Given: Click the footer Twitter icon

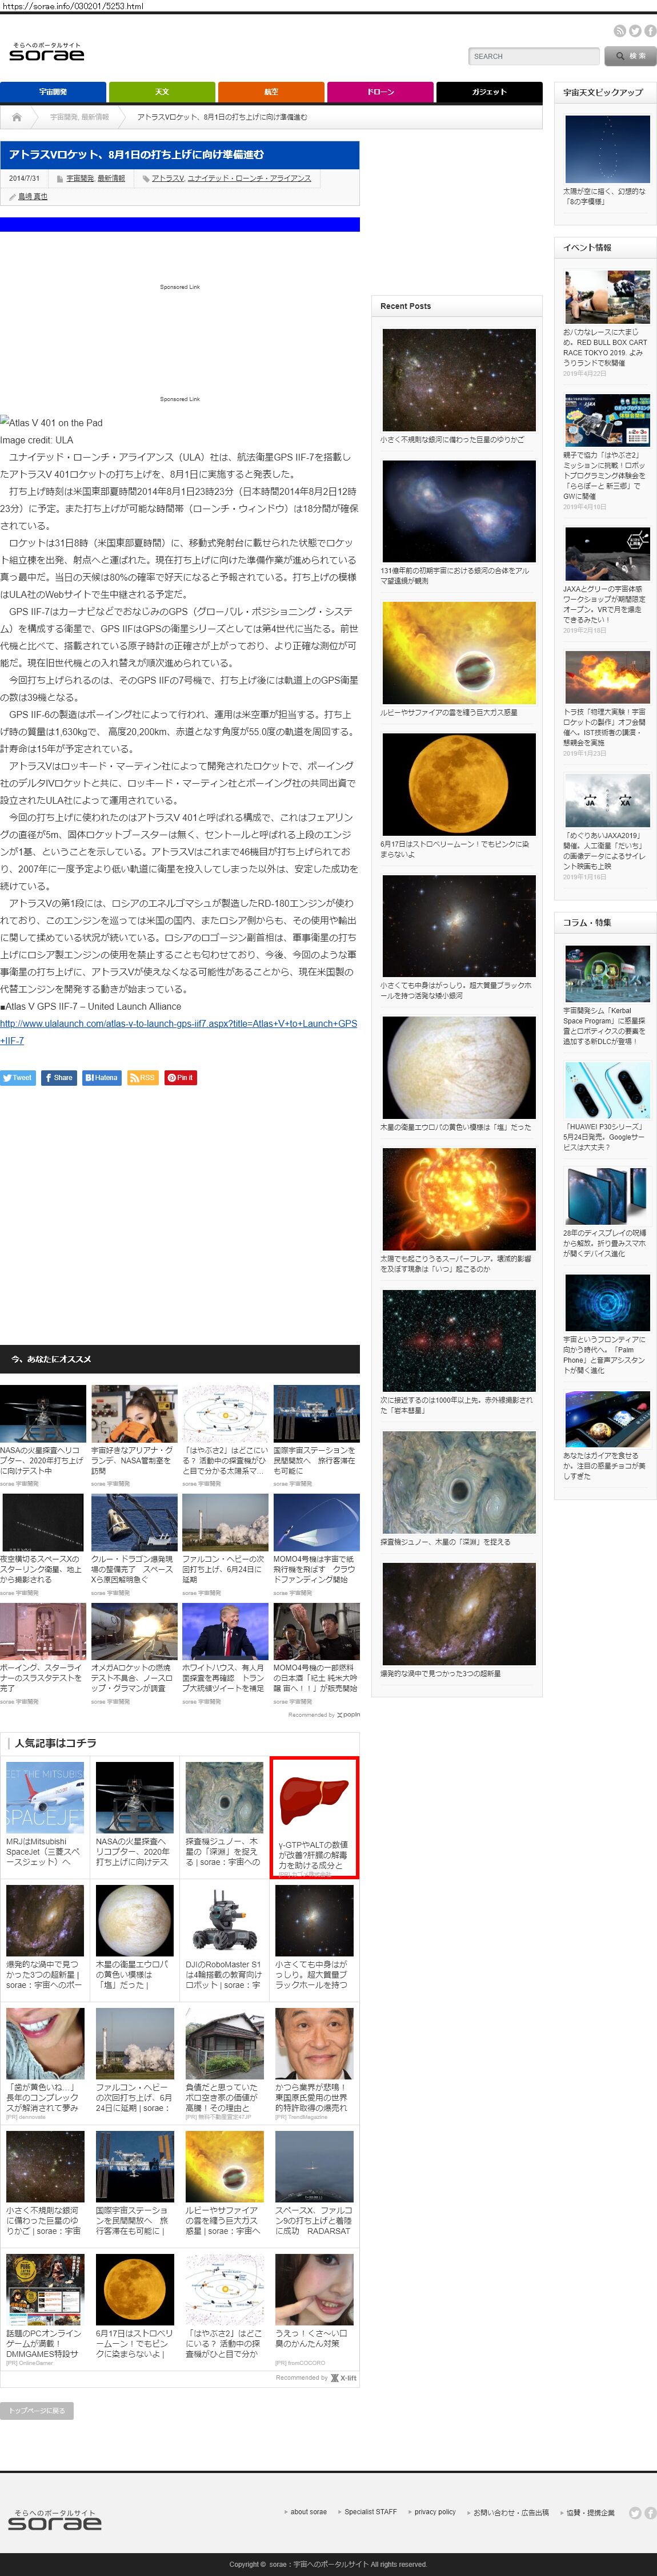Looking at the screenshot, I should (x=635, y=2512).
